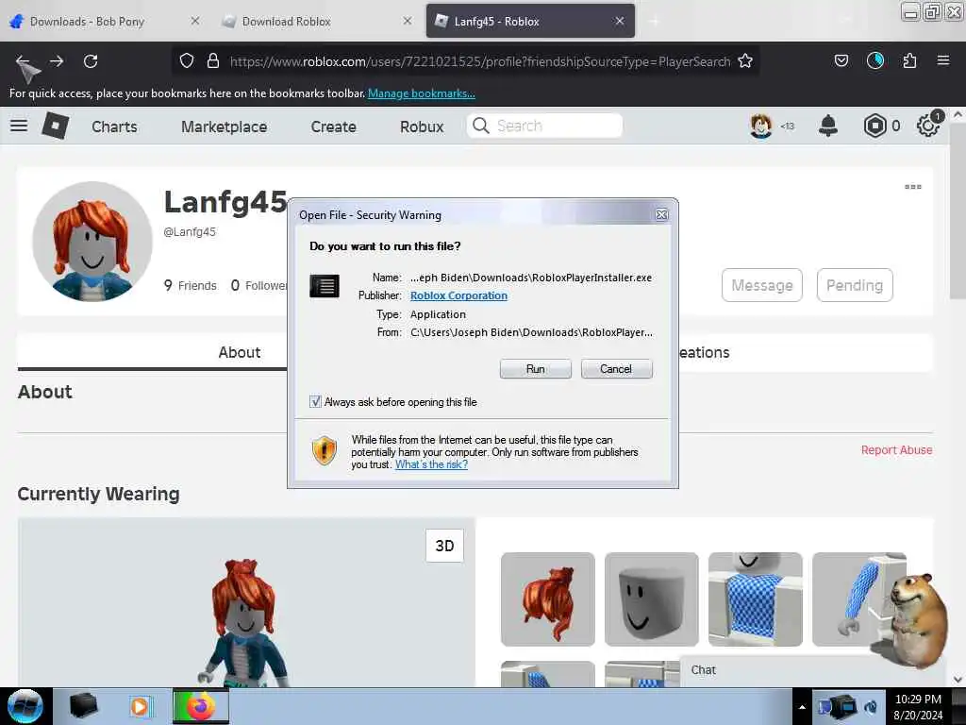The image size is (966, 725).
Task: Open Firefox application hamburger menu
Action: (x=943, y=60)
